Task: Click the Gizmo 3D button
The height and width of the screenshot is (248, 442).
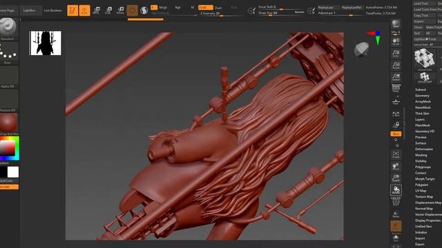Action: pos(132,10)
